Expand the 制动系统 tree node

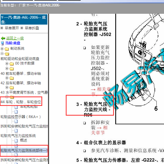click(2, 49)
